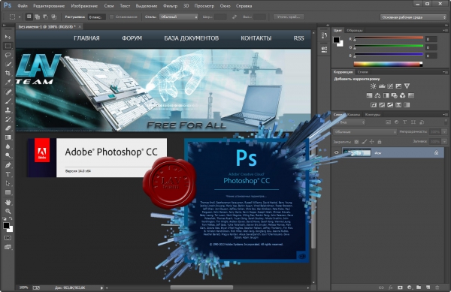The width and height of the screenshot is (451, 292).
Task: Open the Непрозрачность opacity dropdown arrow
Action: pos(445,132)
